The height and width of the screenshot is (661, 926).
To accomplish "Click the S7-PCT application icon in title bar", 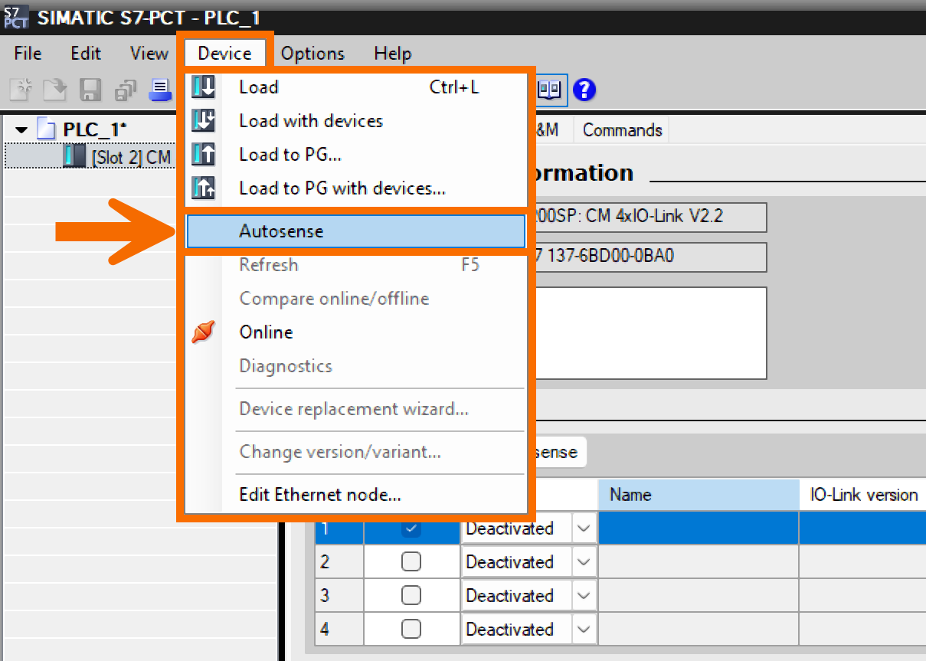I will tap(15, 16).
